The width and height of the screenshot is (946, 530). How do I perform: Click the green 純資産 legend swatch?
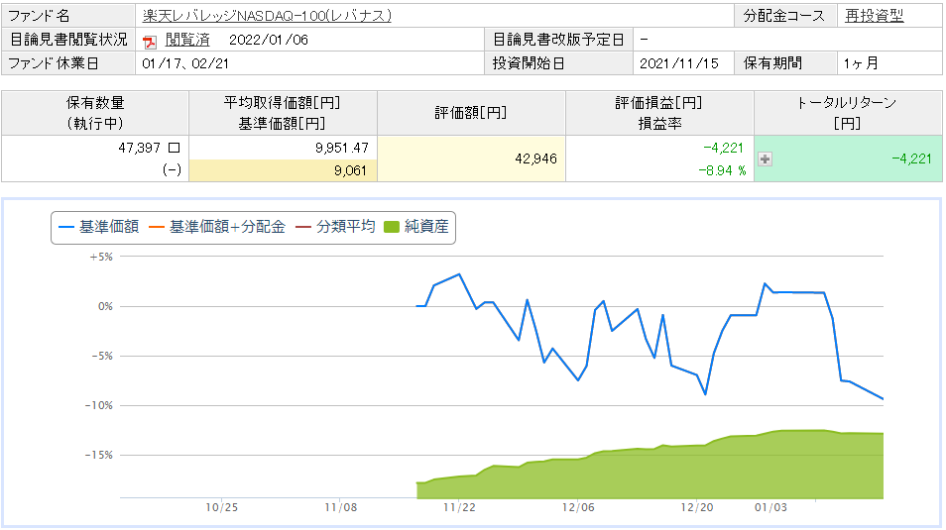392,227
